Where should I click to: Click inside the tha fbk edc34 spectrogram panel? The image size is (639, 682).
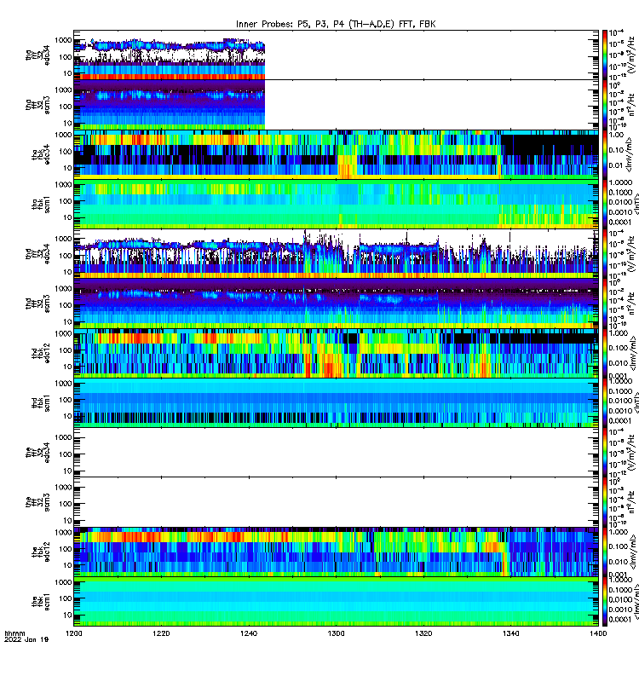[x=336, y=154]
